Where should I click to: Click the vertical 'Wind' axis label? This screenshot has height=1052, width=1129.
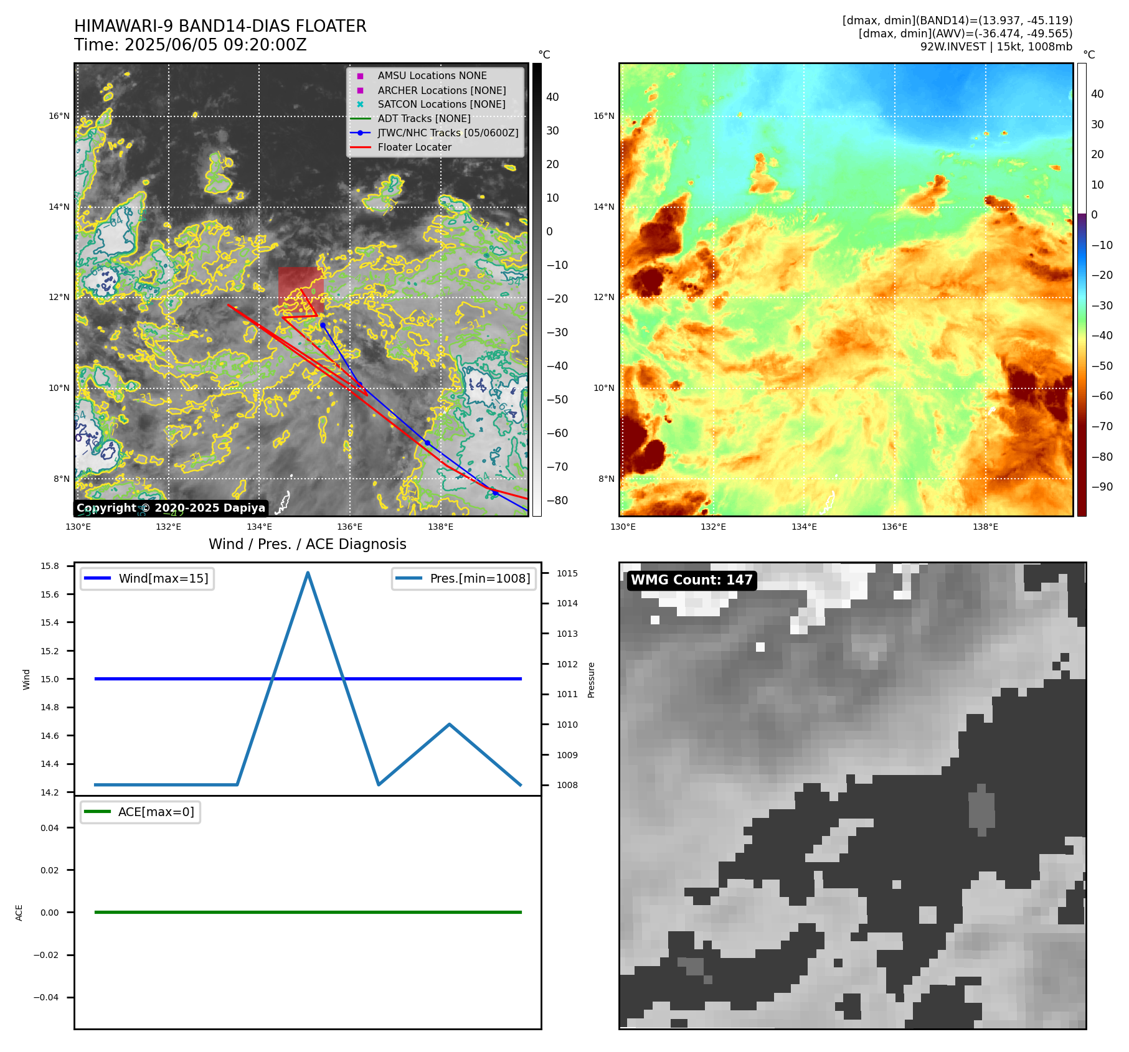tap(26, 679)
